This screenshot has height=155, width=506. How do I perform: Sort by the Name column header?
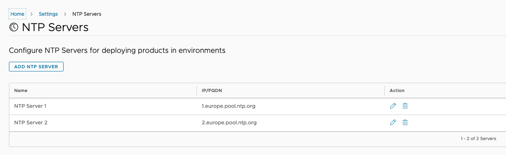click(x=21, y=90)
